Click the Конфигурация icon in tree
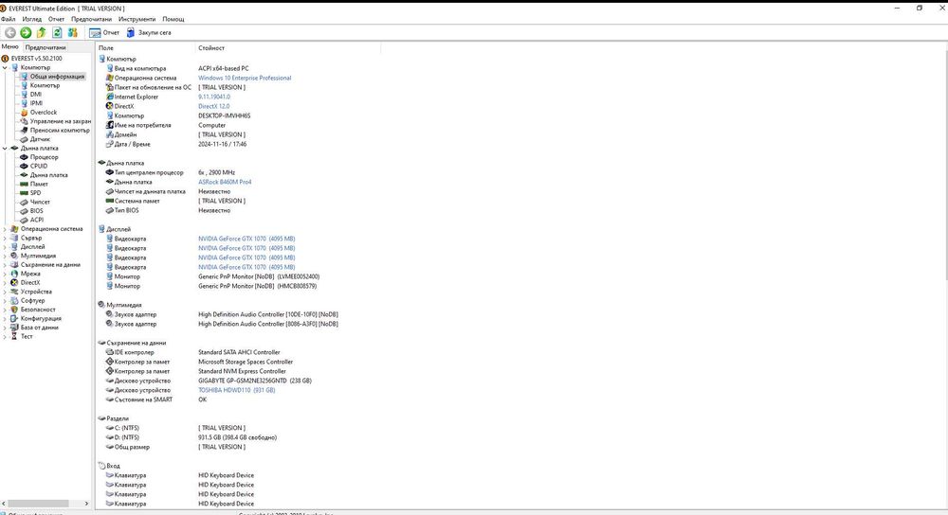This screenshot has height=515, width=948. coord(14,319)
